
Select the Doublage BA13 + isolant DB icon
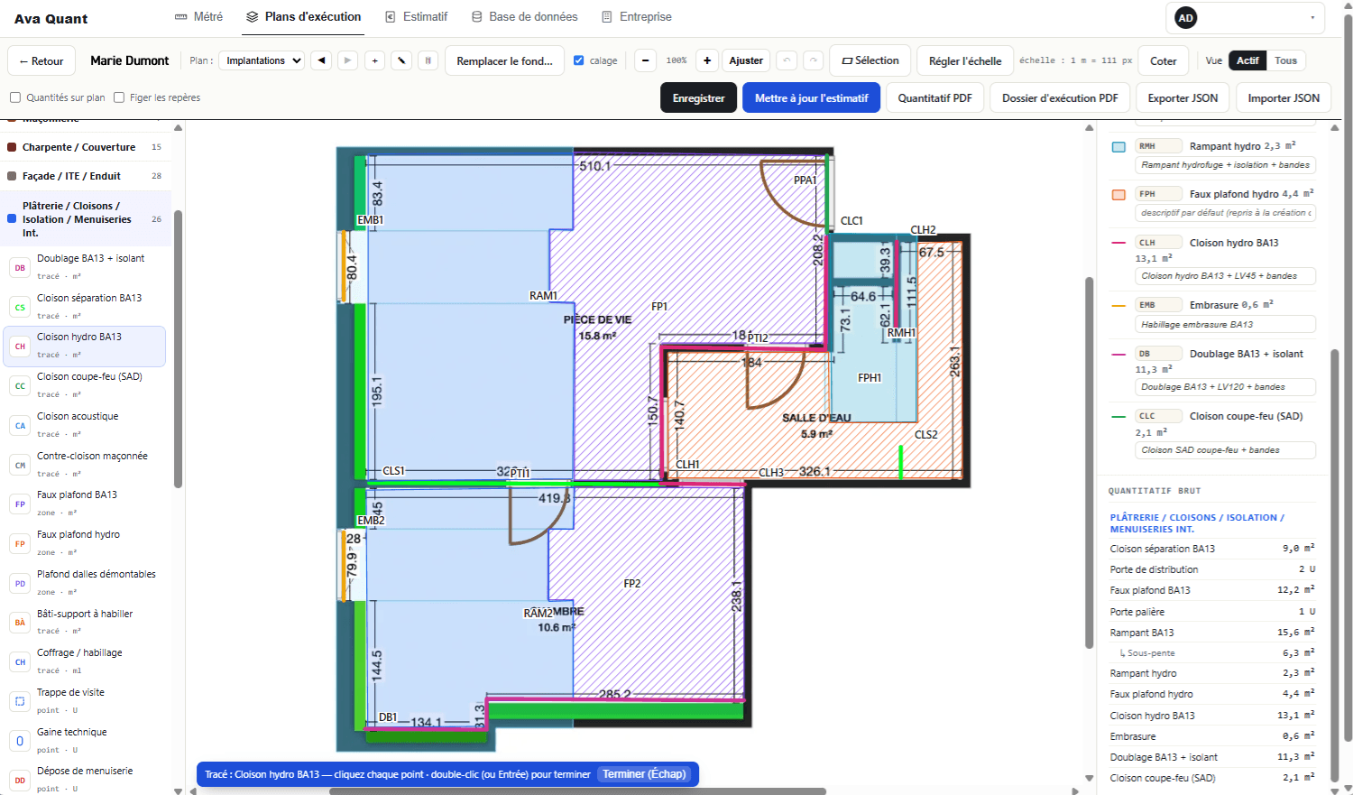[x=20, y=267]
